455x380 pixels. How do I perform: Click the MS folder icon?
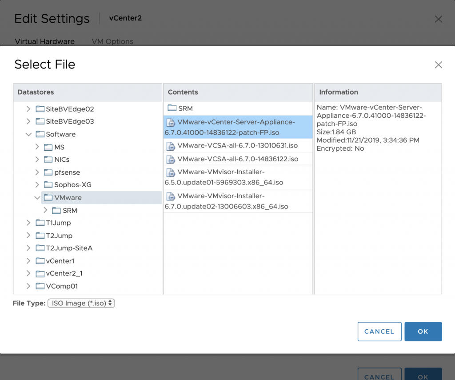[48, 147]
